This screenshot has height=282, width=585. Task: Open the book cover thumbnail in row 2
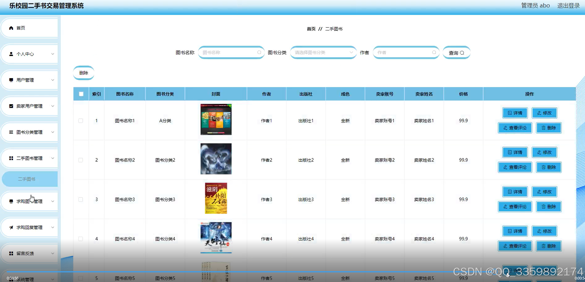coord(216,159)
